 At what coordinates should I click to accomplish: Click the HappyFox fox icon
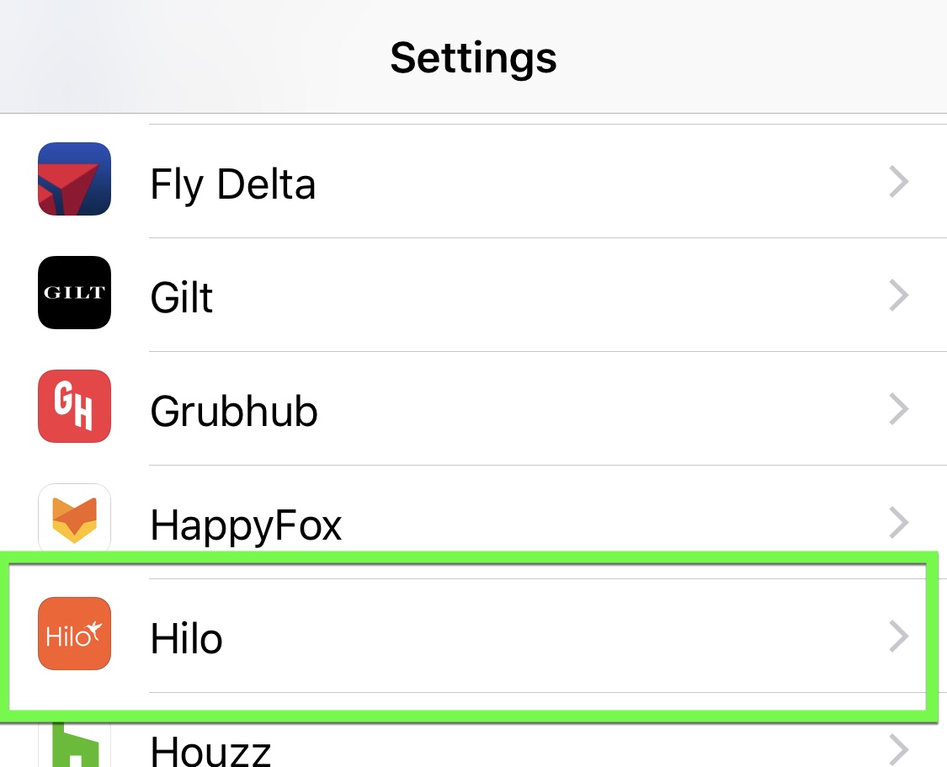[74, 519]
